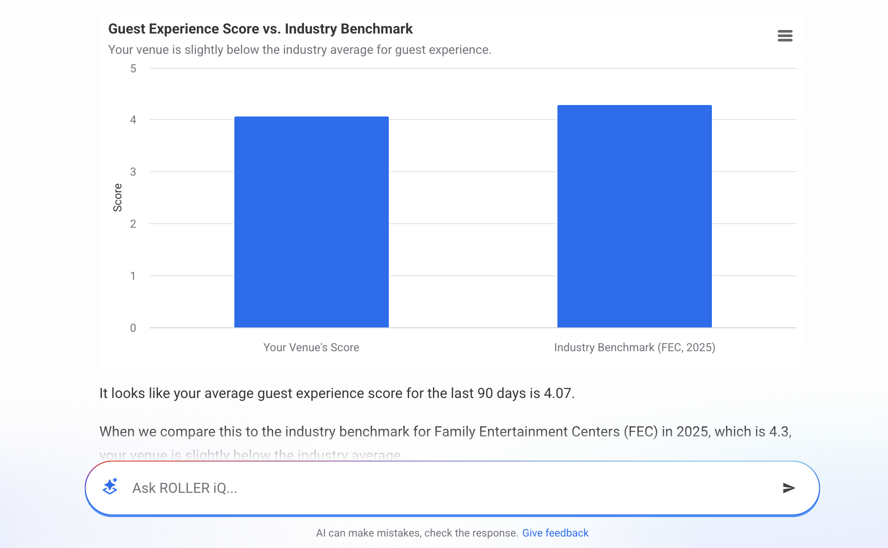The image size is (888, 548).
Task: Click the y-axis value 0
Action: point(133,328)
